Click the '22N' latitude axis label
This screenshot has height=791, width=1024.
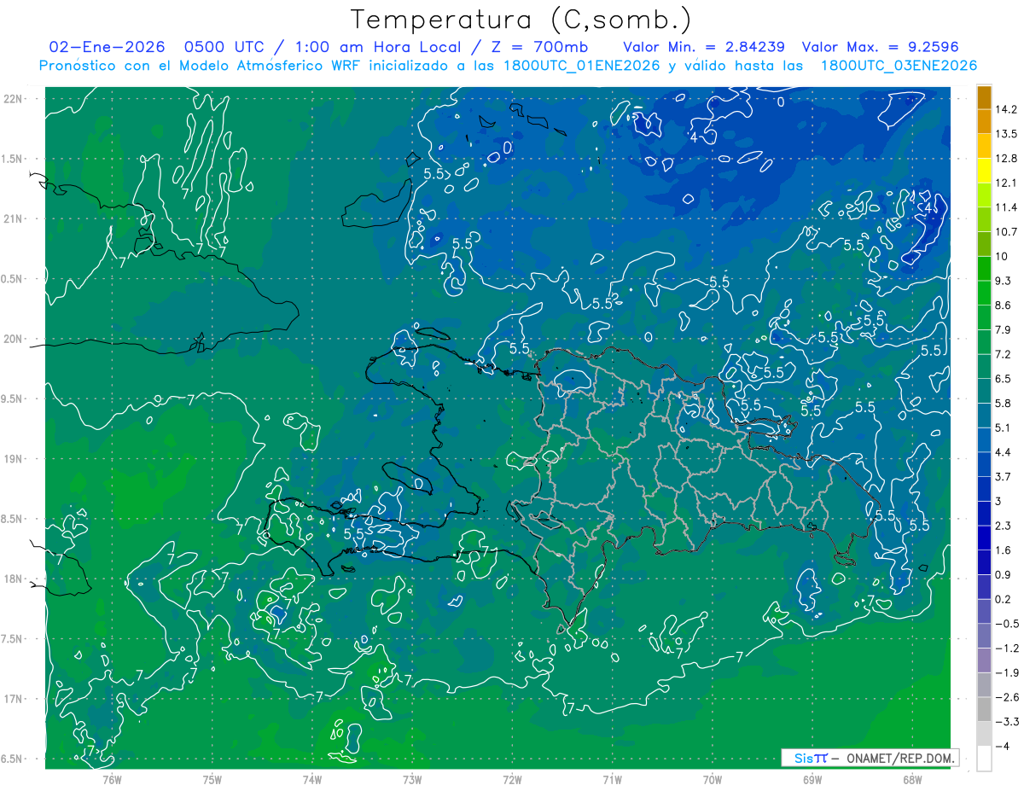pyautogui.click(x=15, y=99)
